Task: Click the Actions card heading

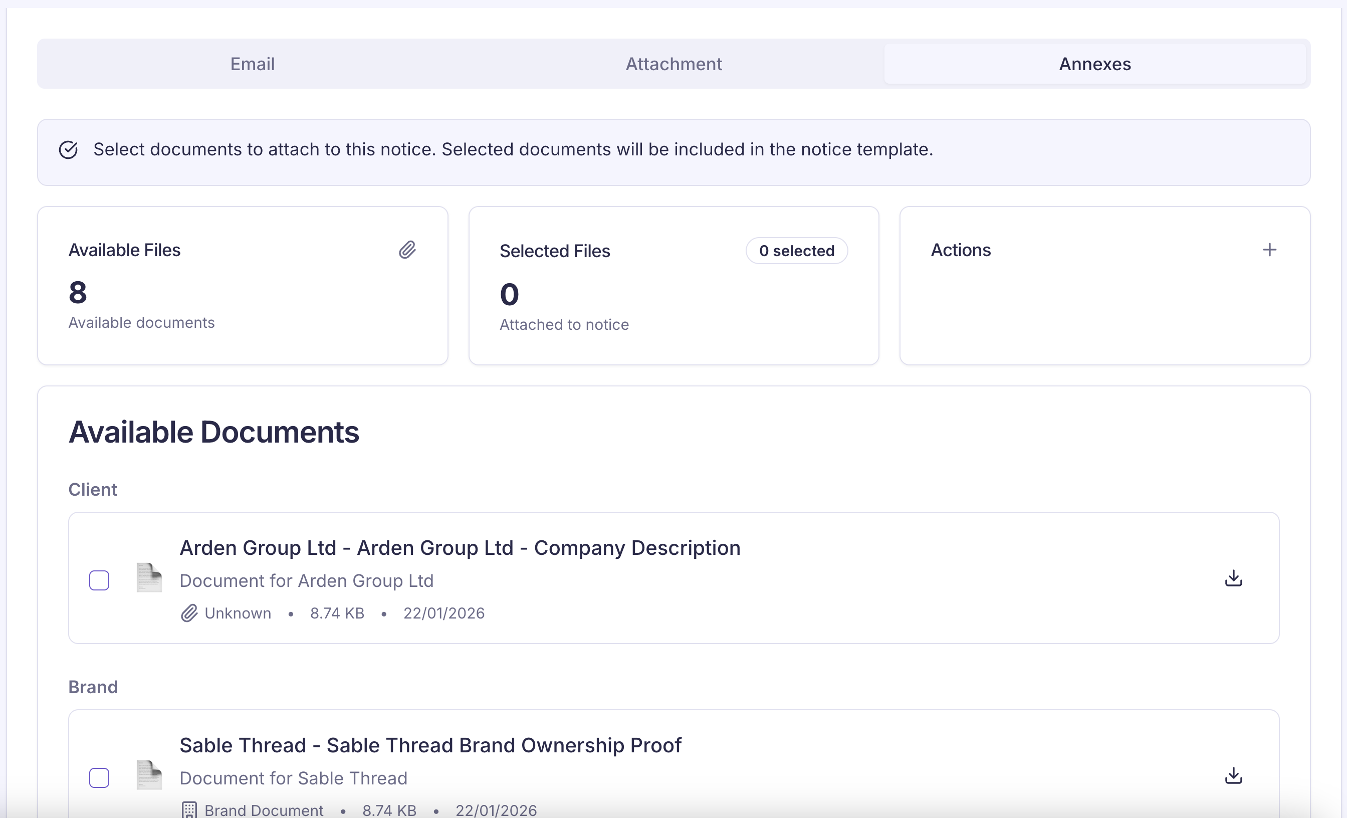Action: point(961,250)
